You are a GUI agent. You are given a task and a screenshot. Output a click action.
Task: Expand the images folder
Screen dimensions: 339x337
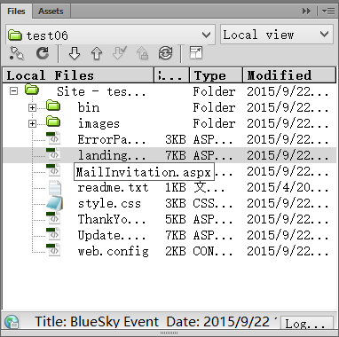32,123
